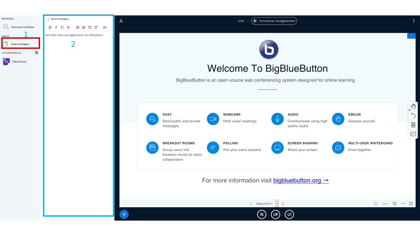
Task: Click the UV01 meeting title
Action: point(241,21)
